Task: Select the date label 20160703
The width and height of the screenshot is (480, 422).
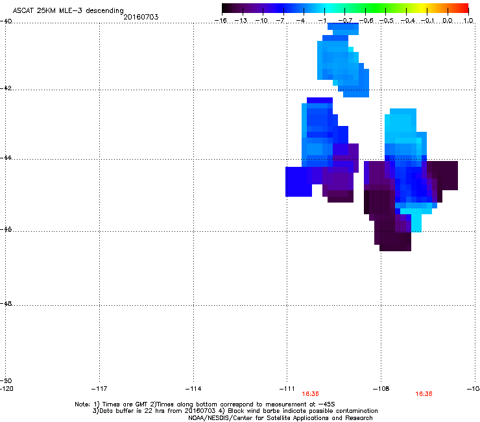Action: click(x=141, y=17)
